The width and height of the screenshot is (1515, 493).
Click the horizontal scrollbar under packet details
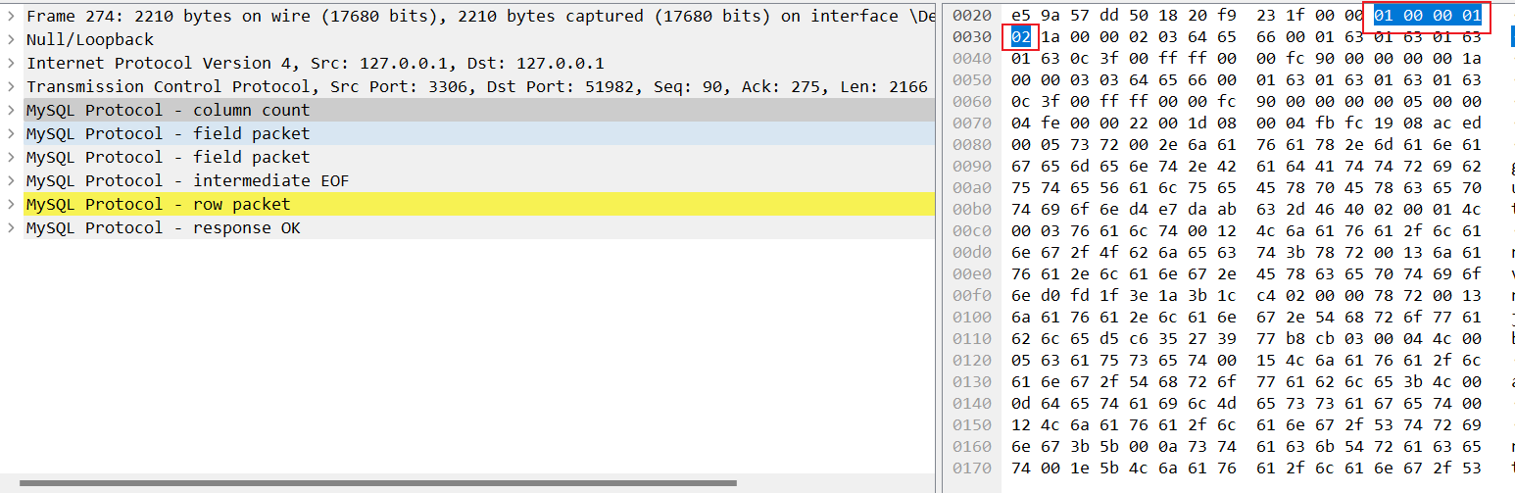(377, 483)
